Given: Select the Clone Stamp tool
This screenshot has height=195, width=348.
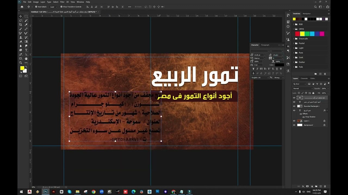Looking at the screenshot, I should [x=21, y=37].
